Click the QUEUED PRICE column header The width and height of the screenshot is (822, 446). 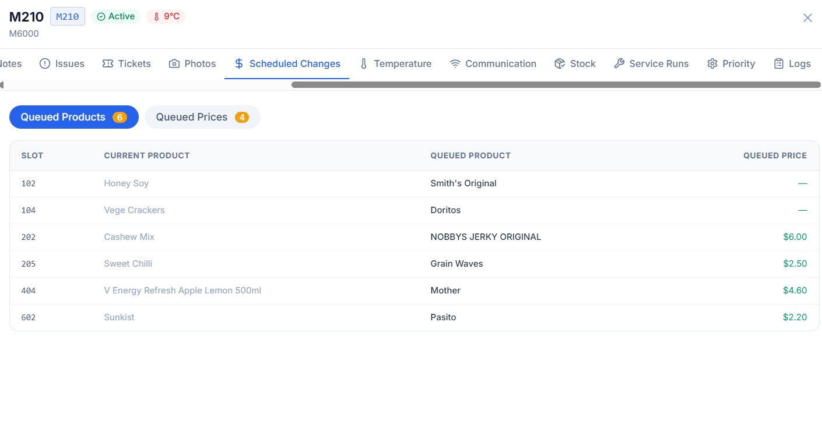coord(775,155)
